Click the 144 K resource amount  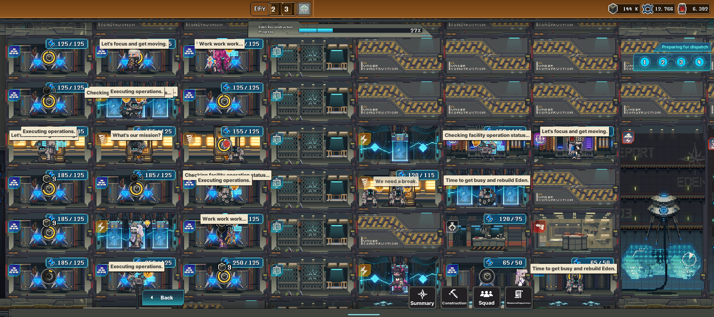click(x=630, y=9)
